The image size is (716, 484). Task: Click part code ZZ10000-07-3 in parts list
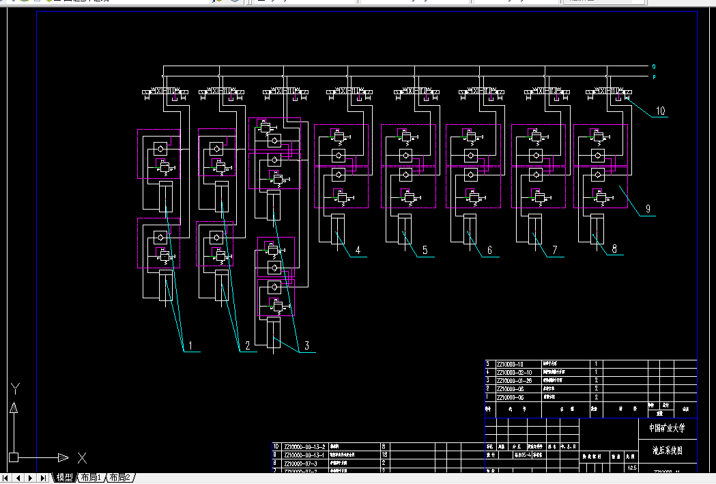[x=300, y=464]
